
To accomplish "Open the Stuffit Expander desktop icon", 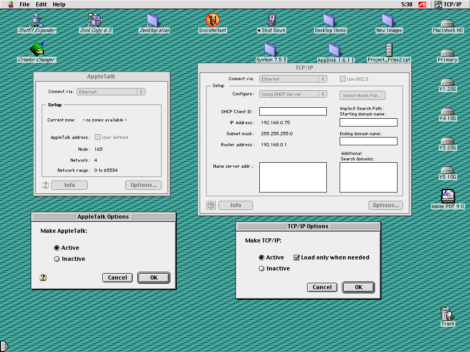I will [x=37, y=21].
